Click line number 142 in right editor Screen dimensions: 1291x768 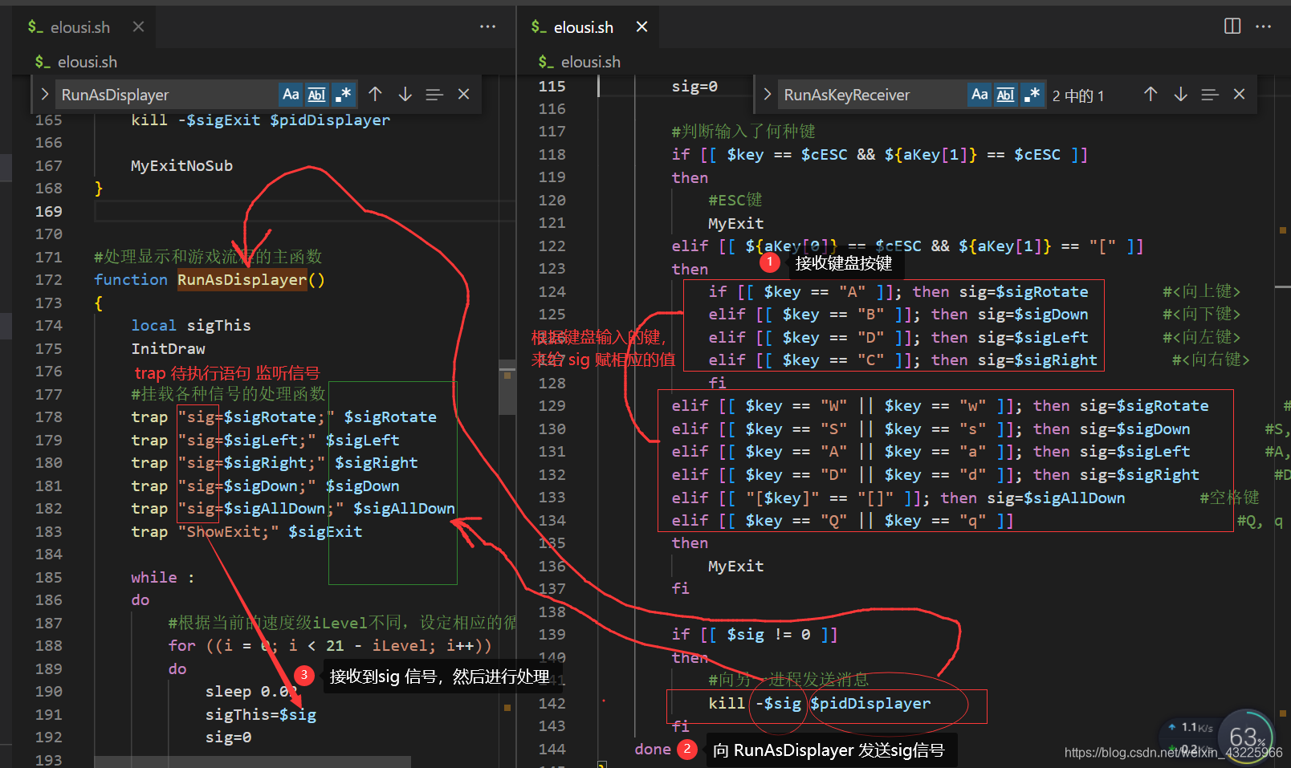552,703
